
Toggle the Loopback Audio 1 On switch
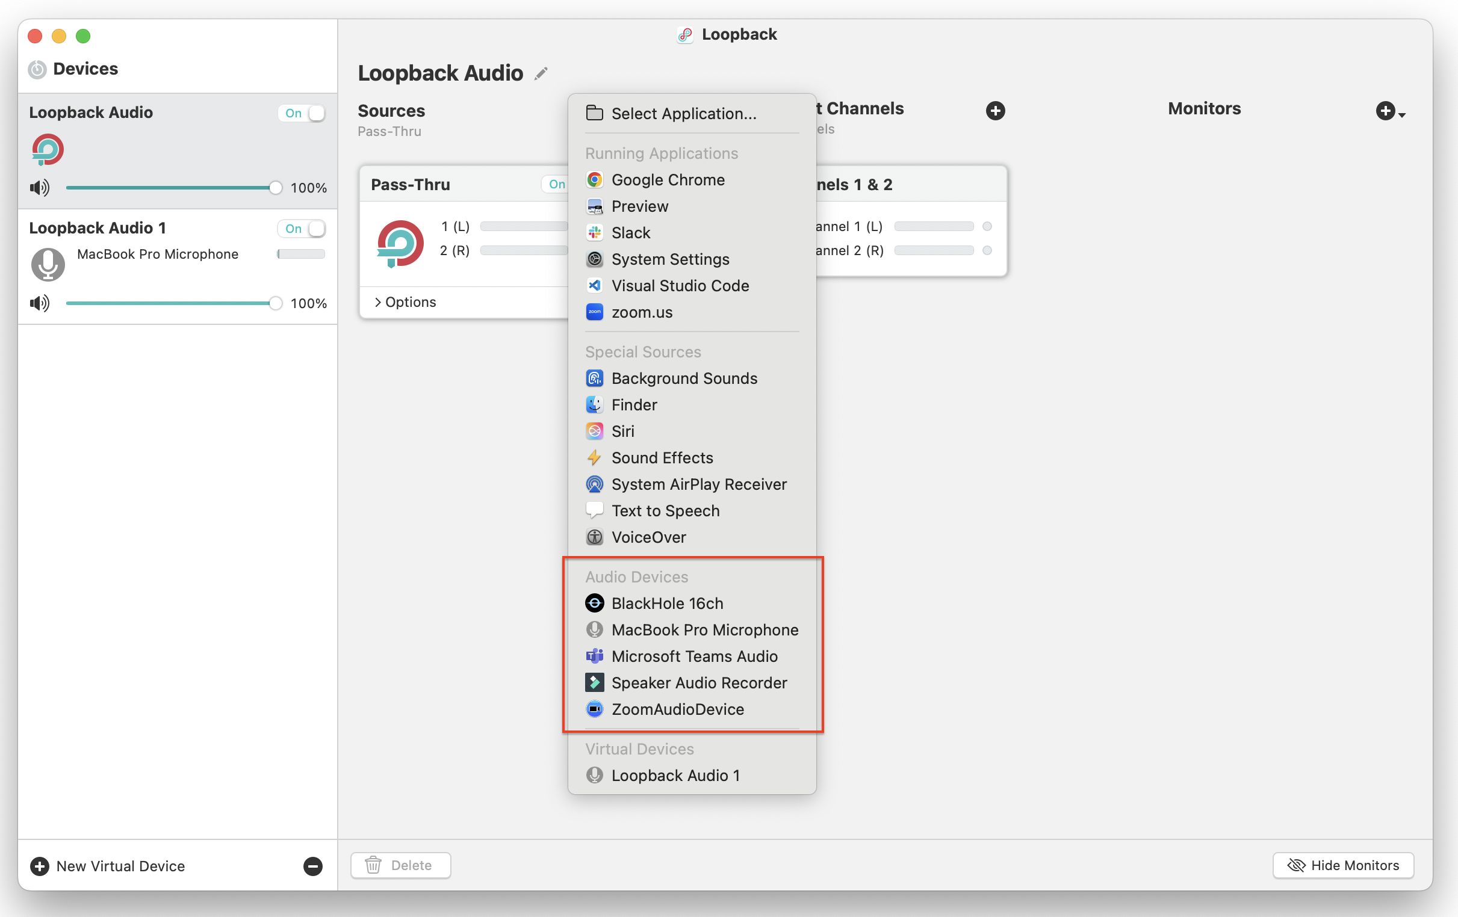tap(302, 229)
